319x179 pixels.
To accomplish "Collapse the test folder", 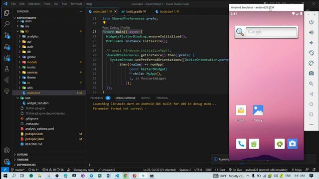I will (28, 98).
